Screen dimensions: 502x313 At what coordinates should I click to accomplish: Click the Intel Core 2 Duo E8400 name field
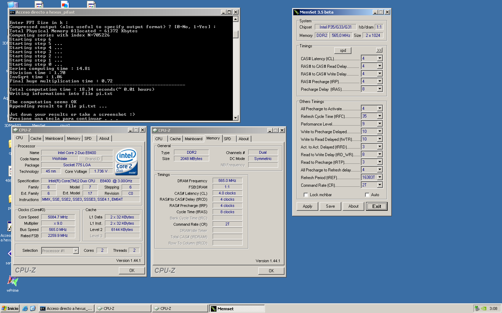(77, 153)
